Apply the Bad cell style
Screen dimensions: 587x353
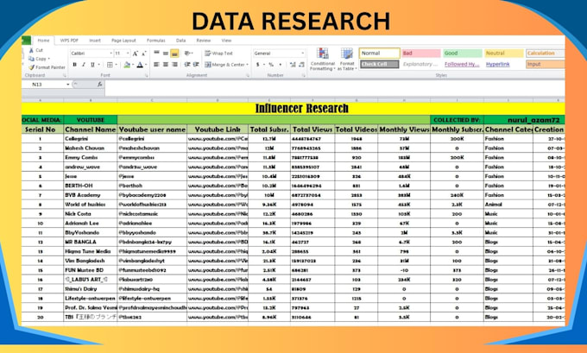pos(421,54)
